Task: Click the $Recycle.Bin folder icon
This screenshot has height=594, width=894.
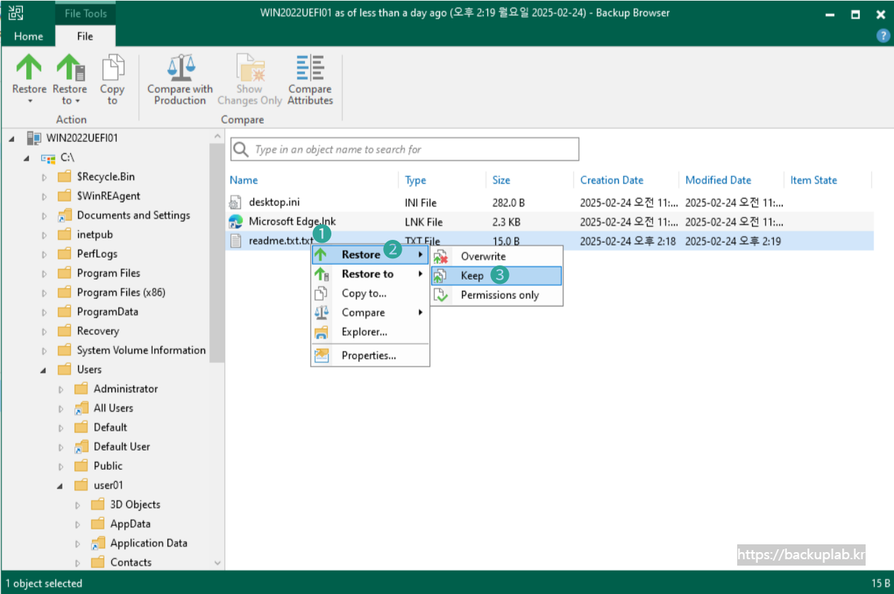Action: coord(65,177)
